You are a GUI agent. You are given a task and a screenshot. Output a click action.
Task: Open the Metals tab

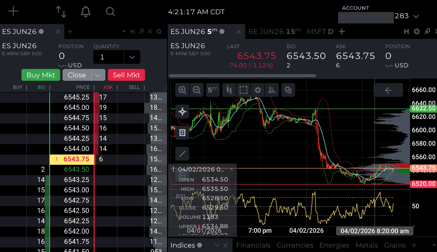point(367,245)
